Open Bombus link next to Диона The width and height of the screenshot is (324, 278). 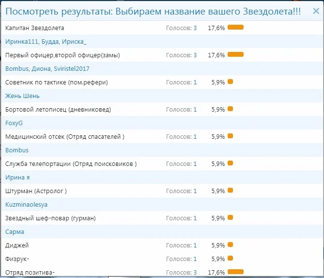(x=17, y=69)
